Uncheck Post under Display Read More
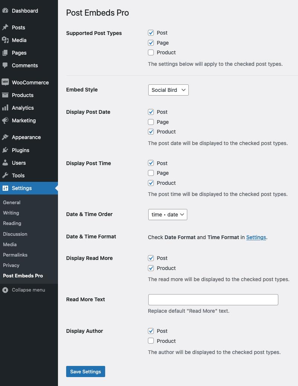This screenshot has width=298, height=386. [x=151, y=258]
